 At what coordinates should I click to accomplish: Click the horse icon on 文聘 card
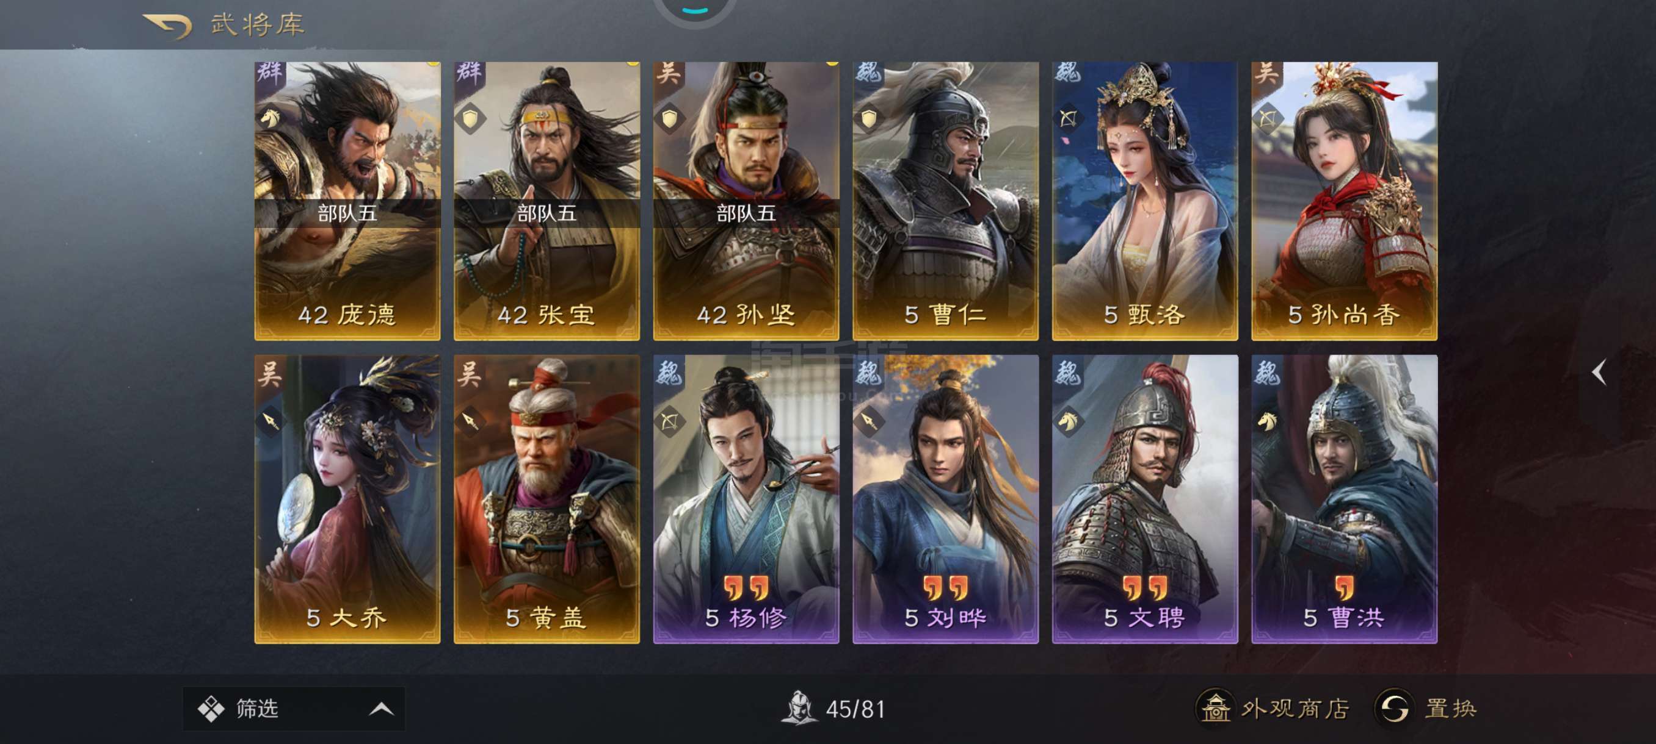(1069, 421)
